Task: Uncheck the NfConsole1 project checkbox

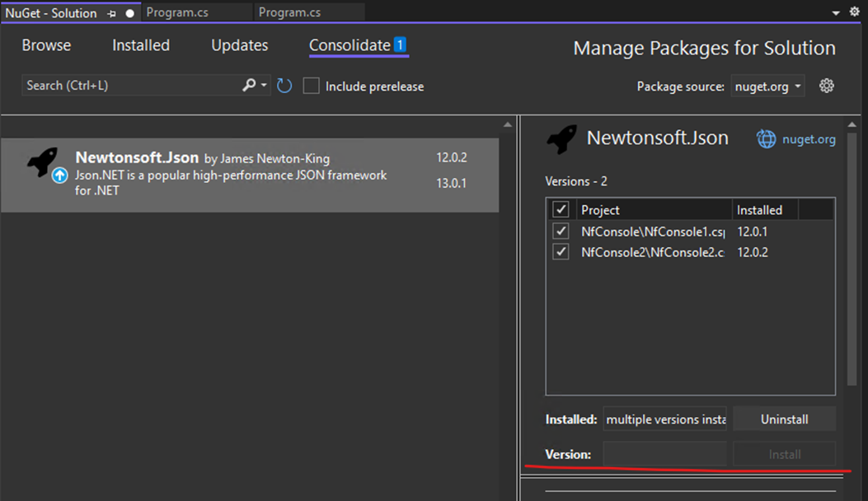Action: click(561, 231)
